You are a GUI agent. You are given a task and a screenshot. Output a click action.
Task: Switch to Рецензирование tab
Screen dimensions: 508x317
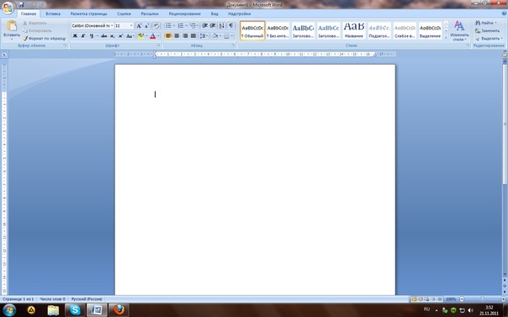[x=184, y=13]
